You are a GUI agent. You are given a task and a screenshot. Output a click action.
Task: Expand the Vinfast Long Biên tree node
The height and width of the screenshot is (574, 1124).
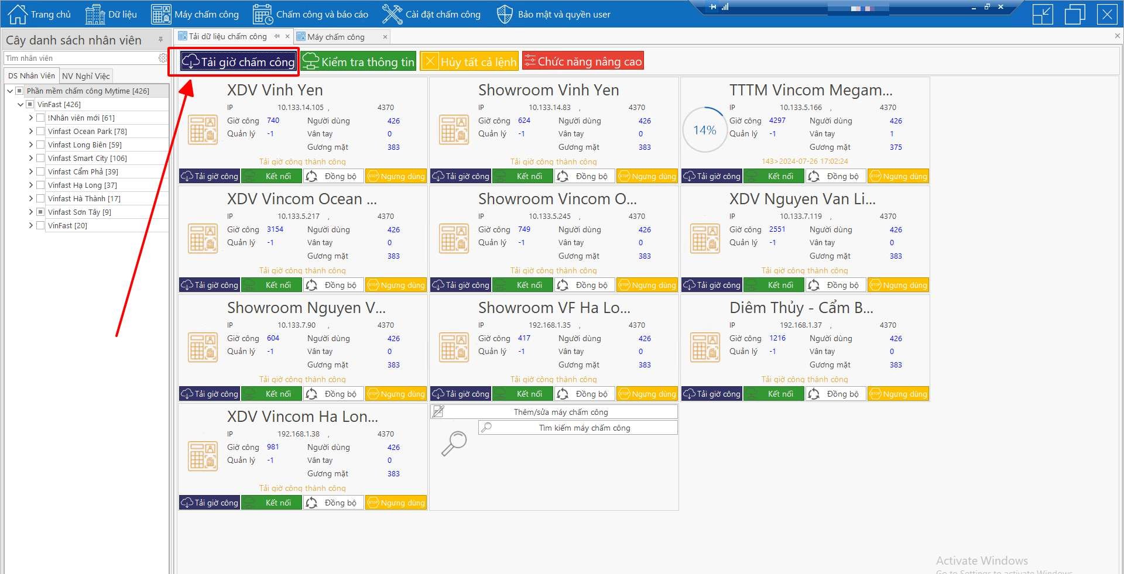(x=30, y=145)
